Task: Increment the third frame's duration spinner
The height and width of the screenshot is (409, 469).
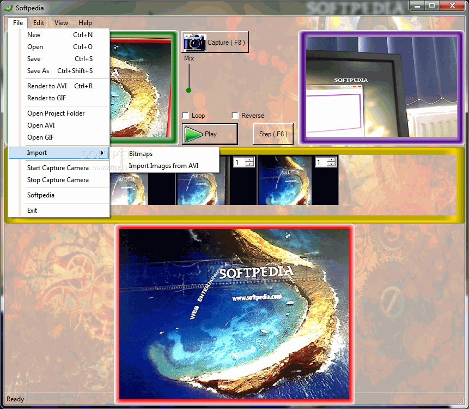Action: 331,160
